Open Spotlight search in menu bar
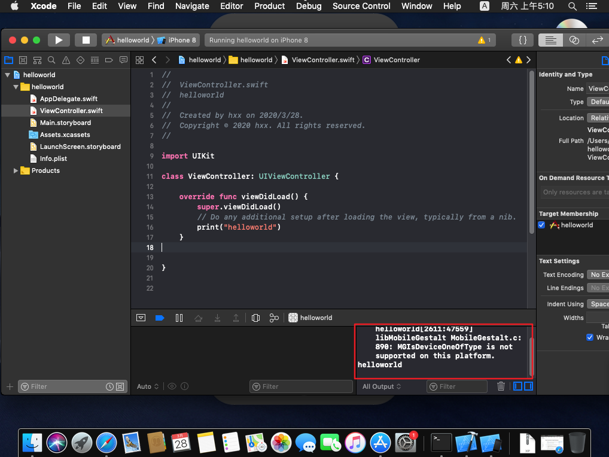The image size is (609, 457). 572,6
